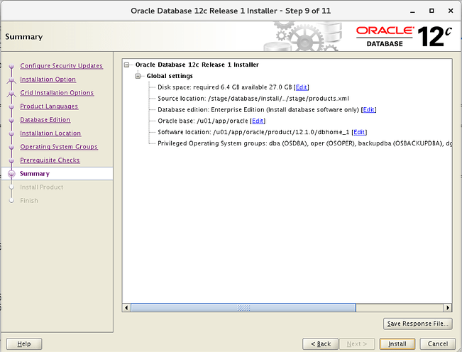Click the Configure Security Updates step bullet
This screenshot has width=462, height=352.
11,66
